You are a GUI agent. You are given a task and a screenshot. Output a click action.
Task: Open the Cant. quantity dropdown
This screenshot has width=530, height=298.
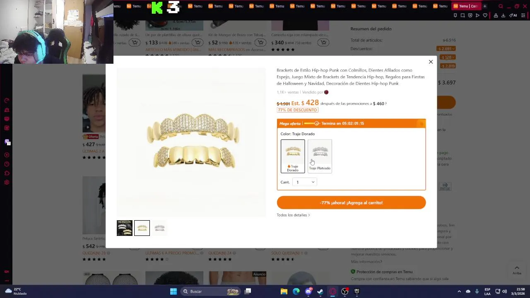(x=305, y=182)
